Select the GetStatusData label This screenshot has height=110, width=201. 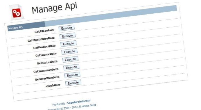pyautogui.click(x=47, y=62)
